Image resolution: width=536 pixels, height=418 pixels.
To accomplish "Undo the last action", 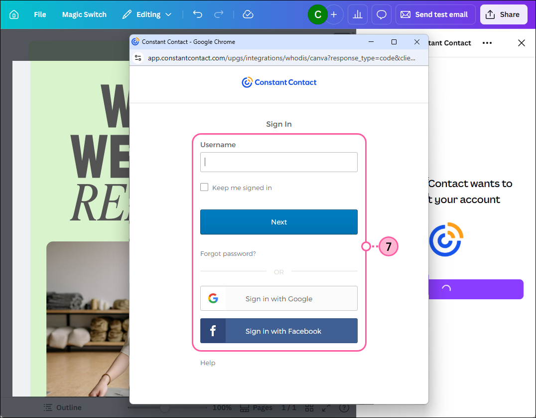I will pyautogui.click(x=198, y=14).
